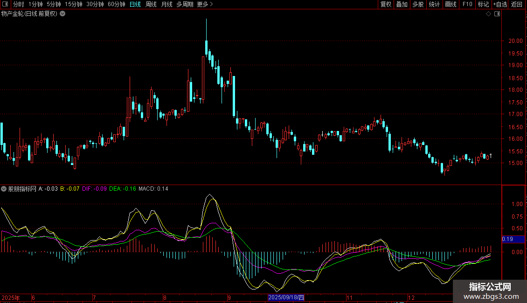Viewport: 527px width, 303px height.
Task: Select the 60分钟 period
Action: [116, 4]
